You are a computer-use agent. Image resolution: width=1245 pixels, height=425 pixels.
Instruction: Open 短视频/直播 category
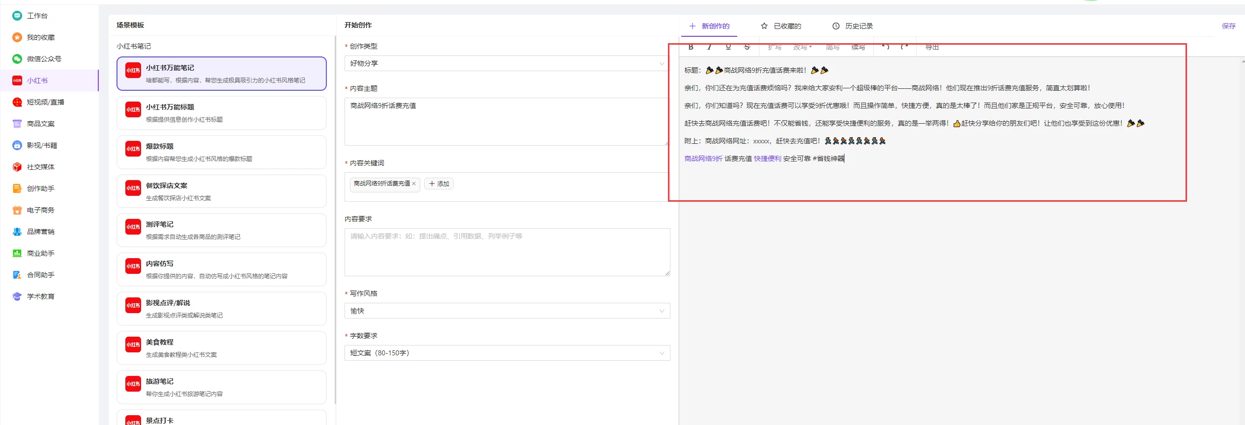click(x=46, y=102)
